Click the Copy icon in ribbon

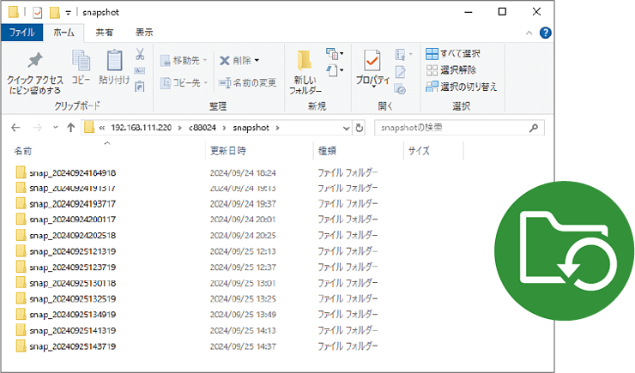tap(81, 61)
